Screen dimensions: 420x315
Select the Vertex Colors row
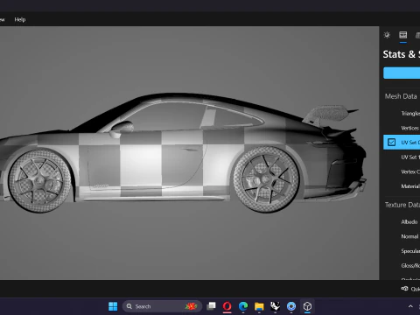coord(402,171)
